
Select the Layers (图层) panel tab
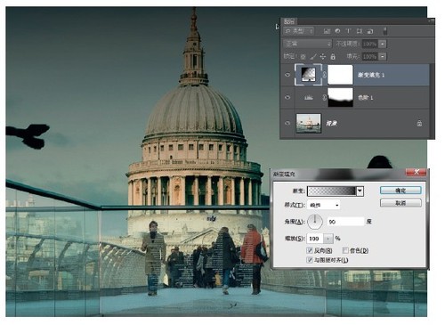pyautogui.click(x=289, y=21)
